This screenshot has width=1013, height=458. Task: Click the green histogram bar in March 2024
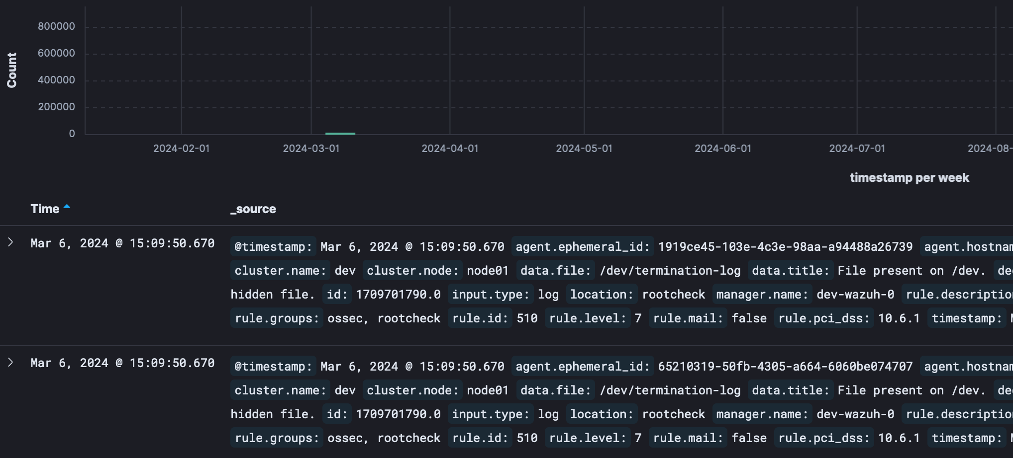pyautogui.click(x=340, y=133)
